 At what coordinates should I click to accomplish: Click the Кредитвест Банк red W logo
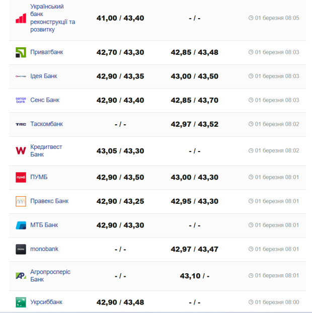21,150
